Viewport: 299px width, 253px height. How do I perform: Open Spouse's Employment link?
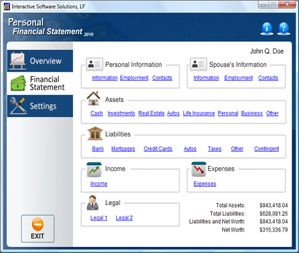238,78
